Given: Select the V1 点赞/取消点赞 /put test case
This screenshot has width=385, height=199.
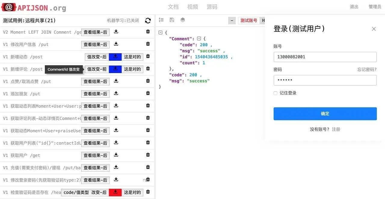Looking at the screenshot, I should 27,81.
